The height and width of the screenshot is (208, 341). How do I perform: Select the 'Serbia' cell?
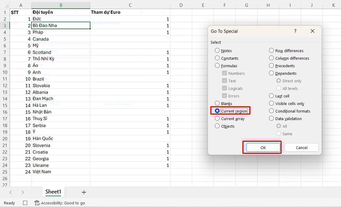pyautogui.click(x=61, y=125)
